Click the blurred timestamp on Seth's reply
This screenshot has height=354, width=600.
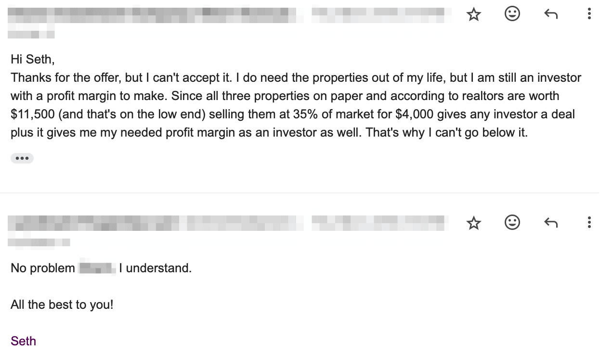click(380, 222)
